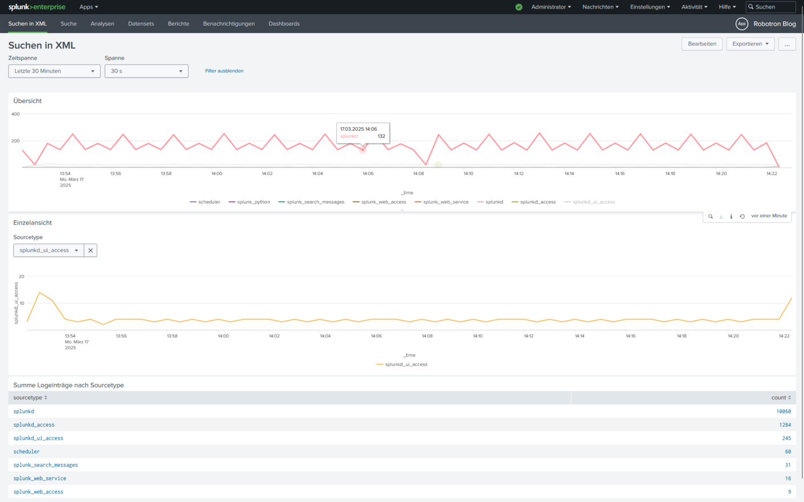Viewport: 804px width, 502px height.
Task: Refresh the panel with the reload icon
Action: [742, 216]
